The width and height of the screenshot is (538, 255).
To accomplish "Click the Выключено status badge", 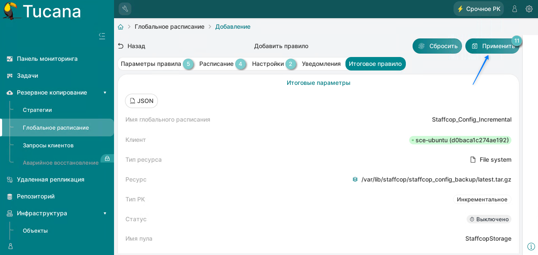I will point(489,219).
